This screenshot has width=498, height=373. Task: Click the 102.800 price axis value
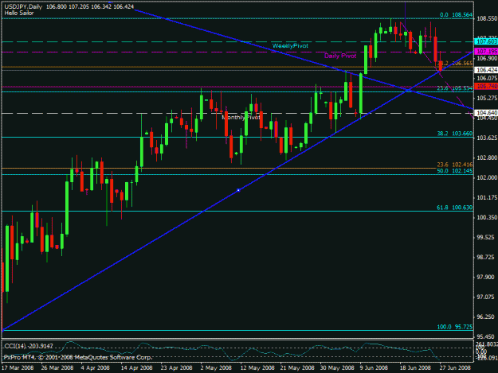(x=487, y=157)
